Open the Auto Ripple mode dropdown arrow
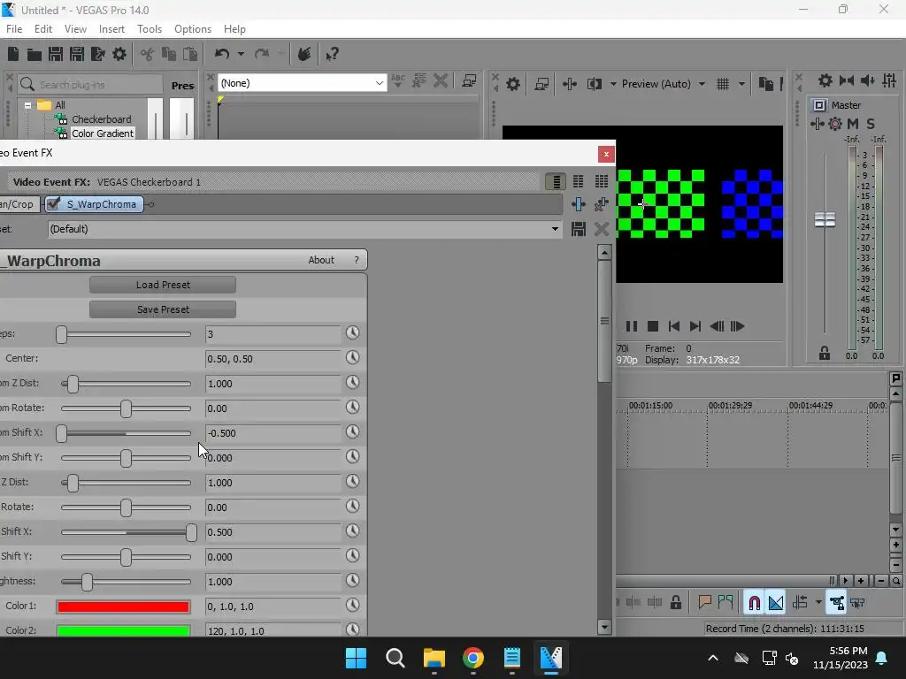 click(818, 602)
